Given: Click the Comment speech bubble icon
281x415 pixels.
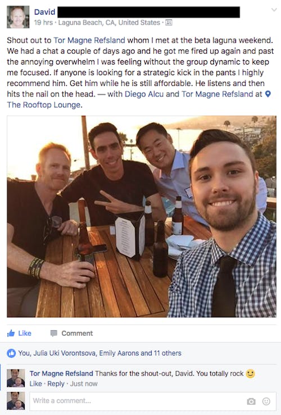Looking at the screenshot, I should point(54,333).
